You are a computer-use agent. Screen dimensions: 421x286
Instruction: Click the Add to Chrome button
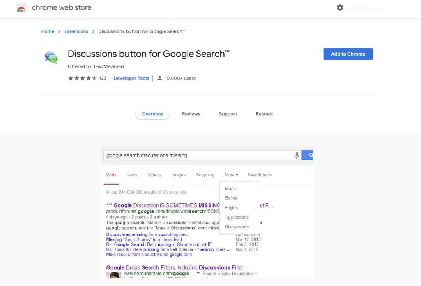point(348,54)
